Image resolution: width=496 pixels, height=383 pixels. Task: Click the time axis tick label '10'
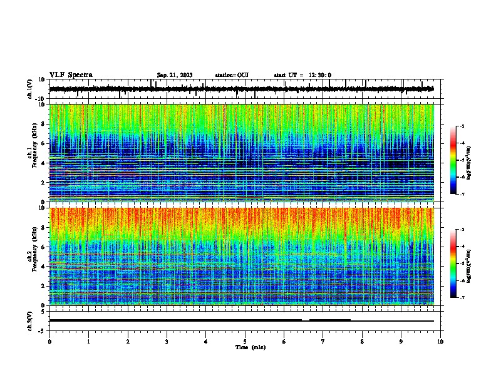[x=440, y=342]
